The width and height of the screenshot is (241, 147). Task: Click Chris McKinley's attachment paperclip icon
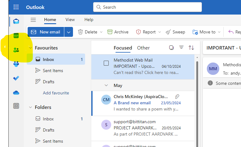click(177, 97)
